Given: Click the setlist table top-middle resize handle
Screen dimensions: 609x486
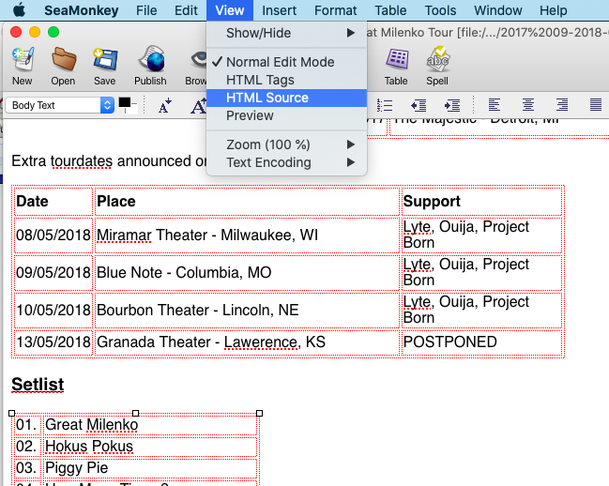Looking at the screenshot, I should click(x=135, y=414).
